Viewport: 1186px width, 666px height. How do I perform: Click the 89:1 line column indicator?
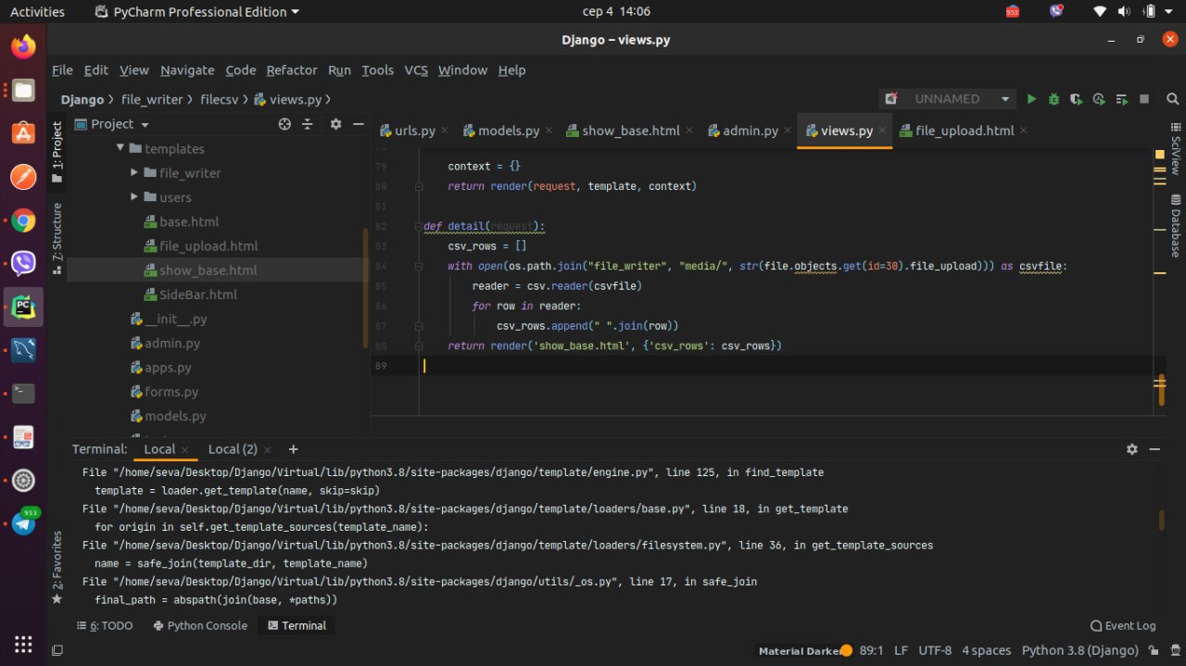click(x=872, y=651)
